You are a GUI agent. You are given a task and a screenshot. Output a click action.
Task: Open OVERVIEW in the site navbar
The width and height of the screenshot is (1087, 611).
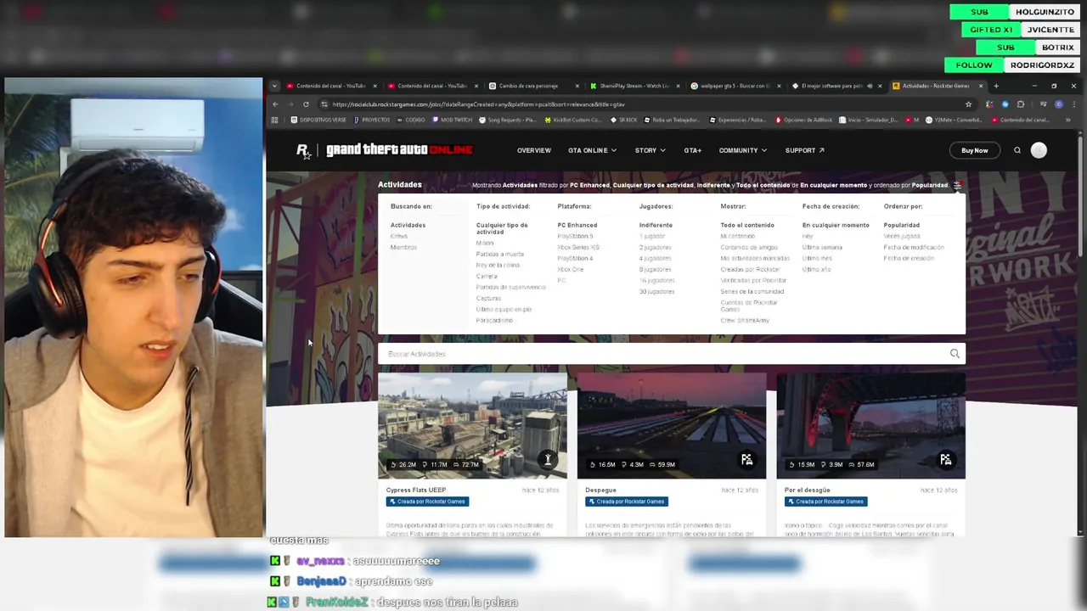click(x=533, y=150)
